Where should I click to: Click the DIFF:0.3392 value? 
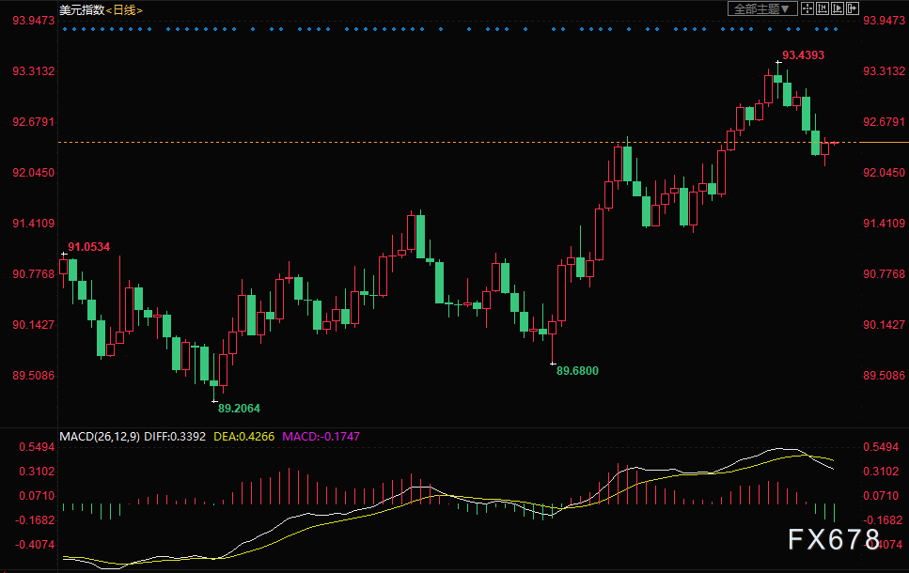[x=175, y=436]
